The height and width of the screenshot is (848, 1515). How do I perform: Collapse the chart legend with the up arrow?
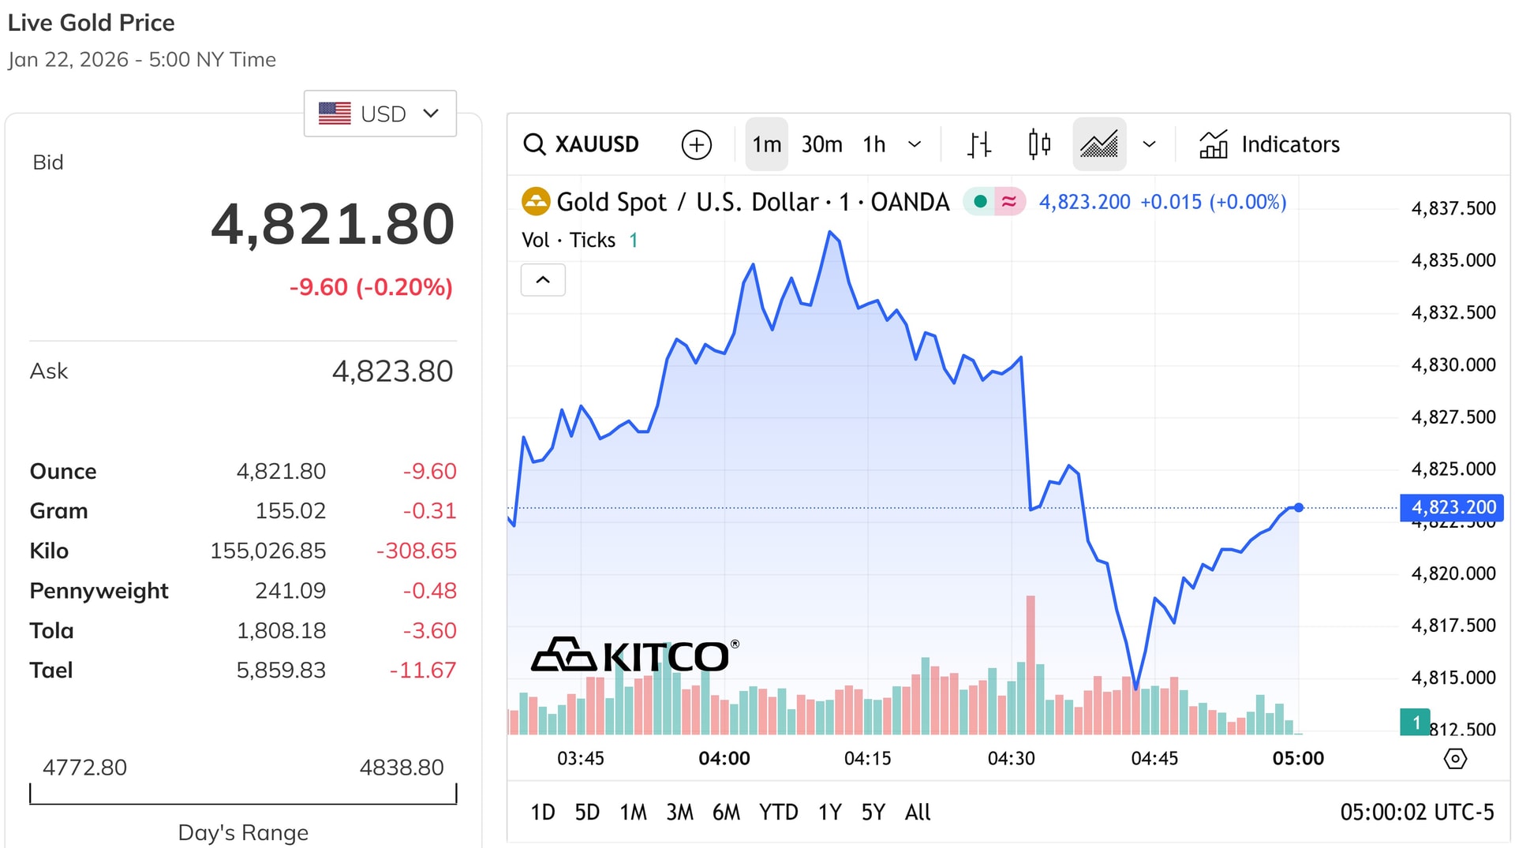click(x=543, y=280)
